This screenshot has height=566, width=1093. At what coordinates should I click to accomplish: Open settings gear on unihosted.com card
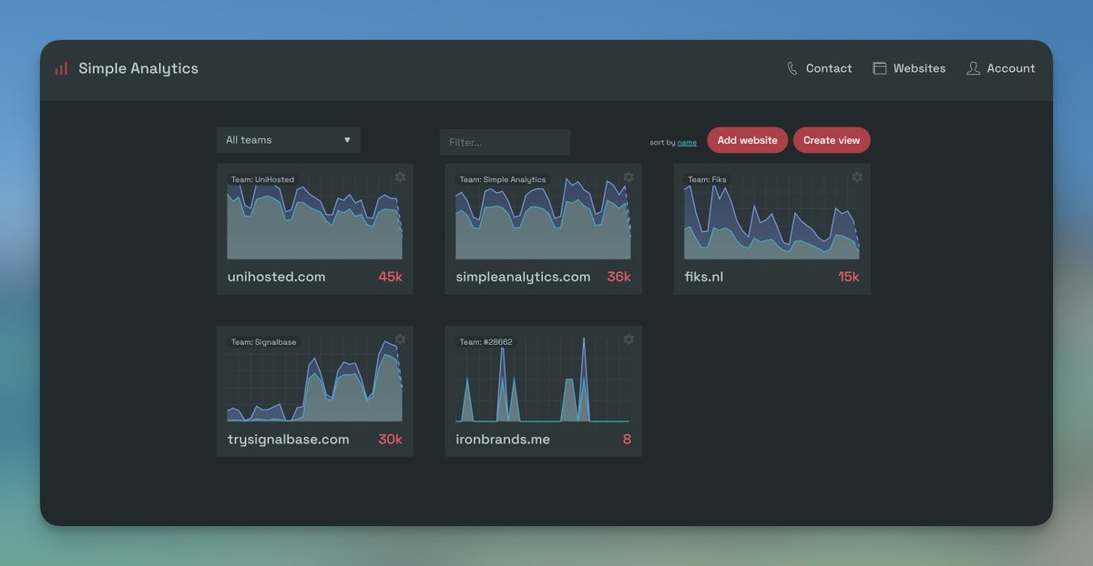point(400,177)
